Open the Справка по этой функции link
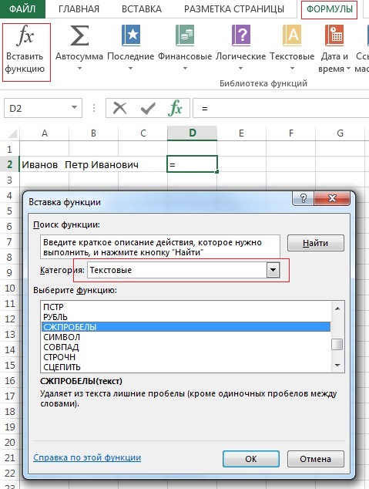This screenshot has width=369, height=489. point(87,457)
